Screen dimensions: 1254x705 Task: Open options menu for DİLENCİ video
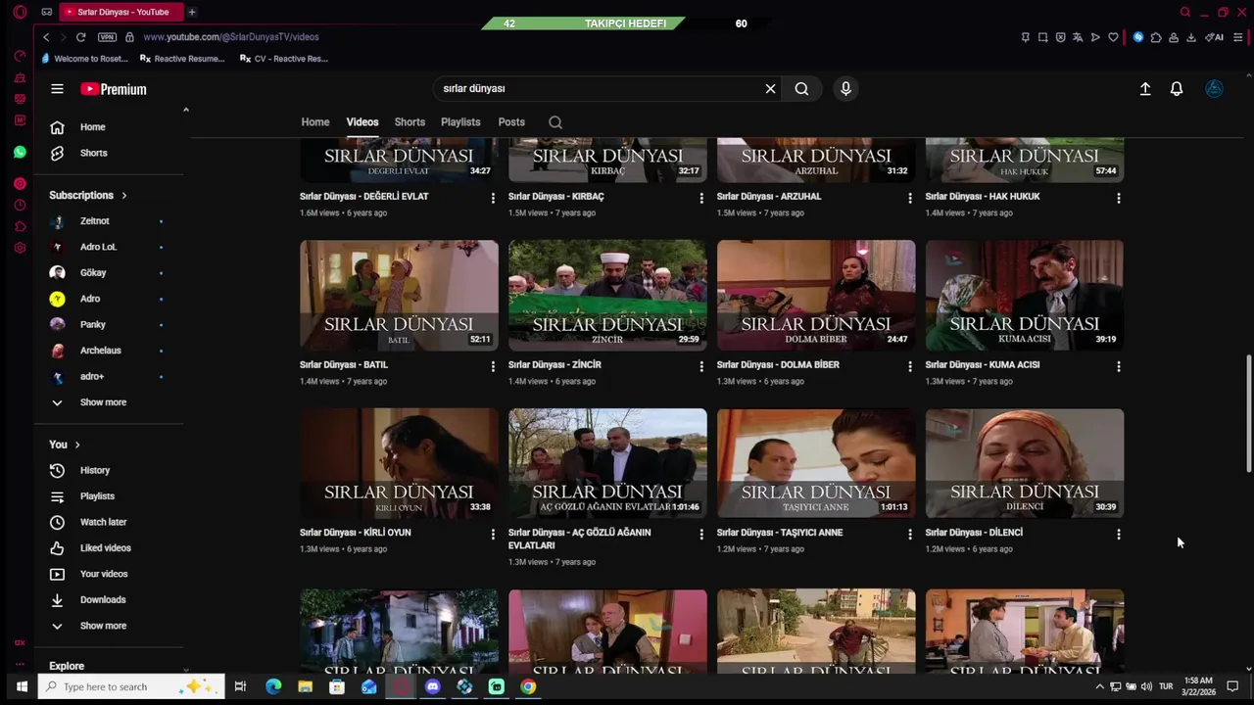tap(1119, 535)
